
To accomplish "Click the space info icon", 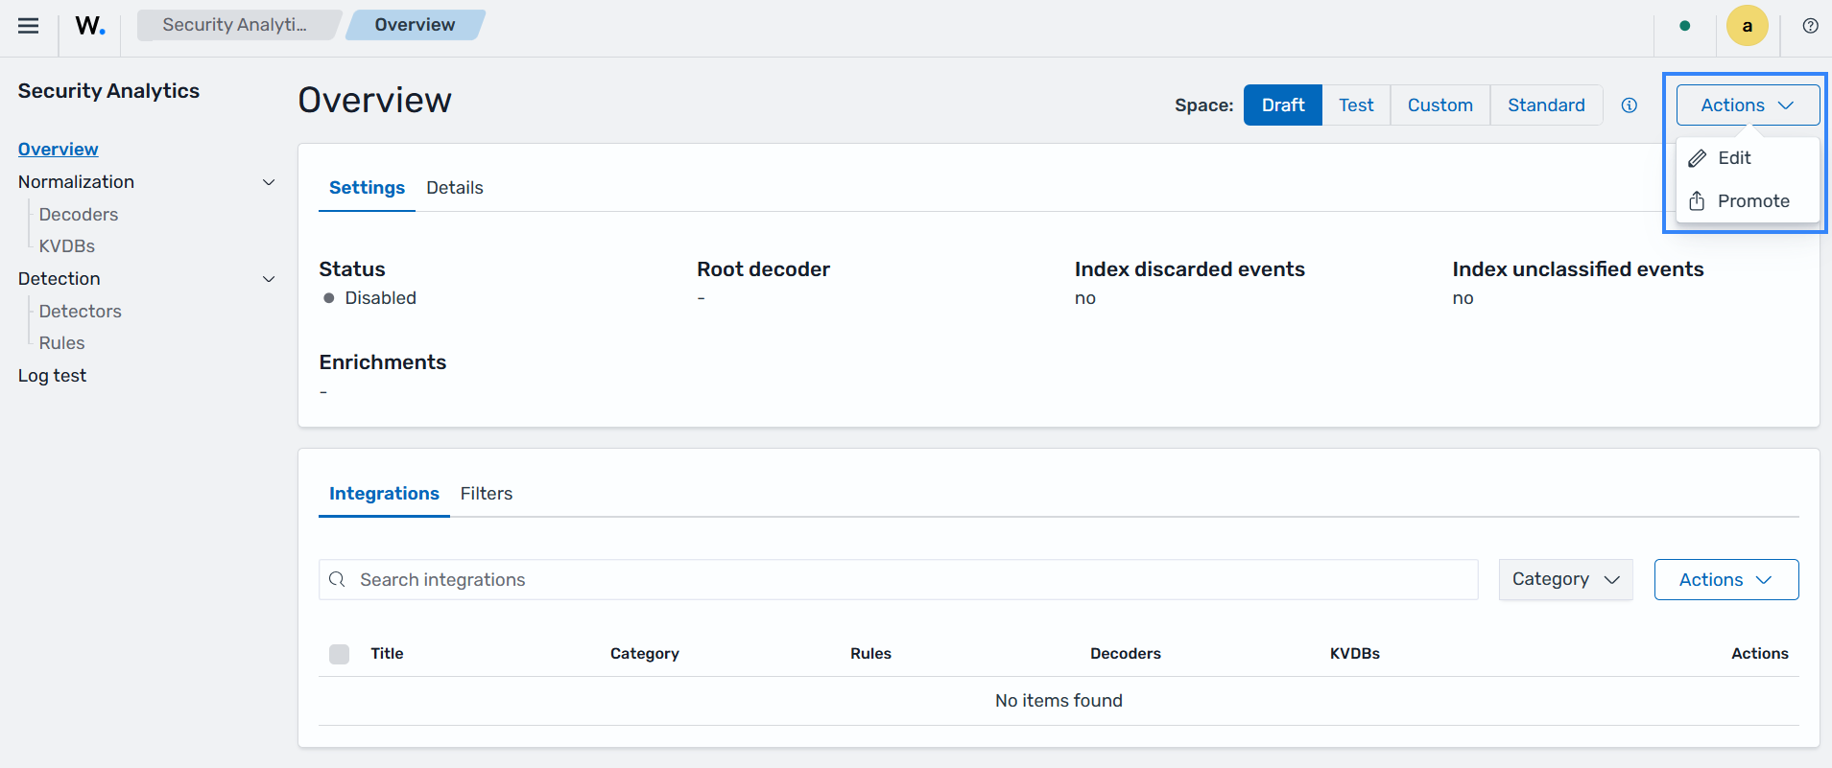I will 1630,105.
